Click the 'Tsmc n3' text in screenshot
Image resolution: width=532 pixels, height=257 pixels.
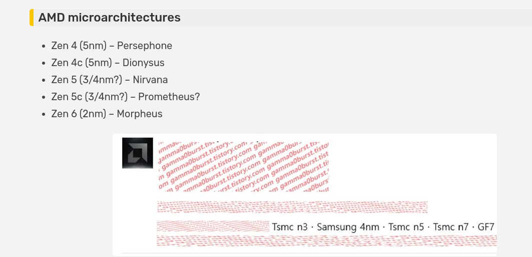(x=290, y=227)
